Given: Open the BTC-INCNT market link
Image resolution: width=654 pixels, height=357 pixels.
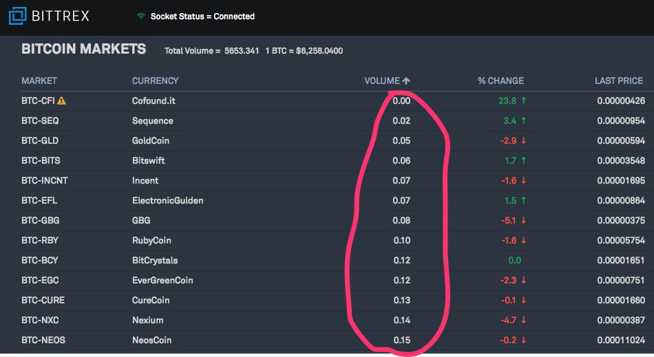Looking at the screenshot, I should 45,180.
